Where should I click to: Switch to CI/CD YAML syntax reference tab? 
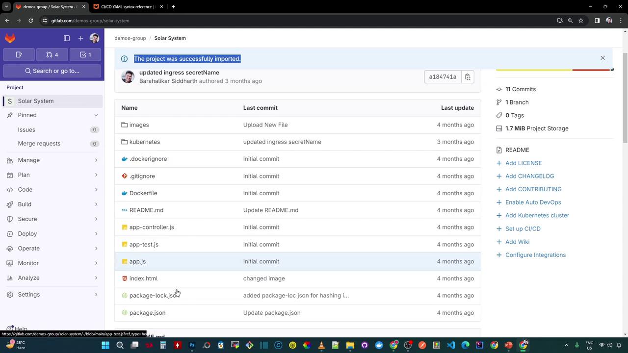click(x=126, y=7)
